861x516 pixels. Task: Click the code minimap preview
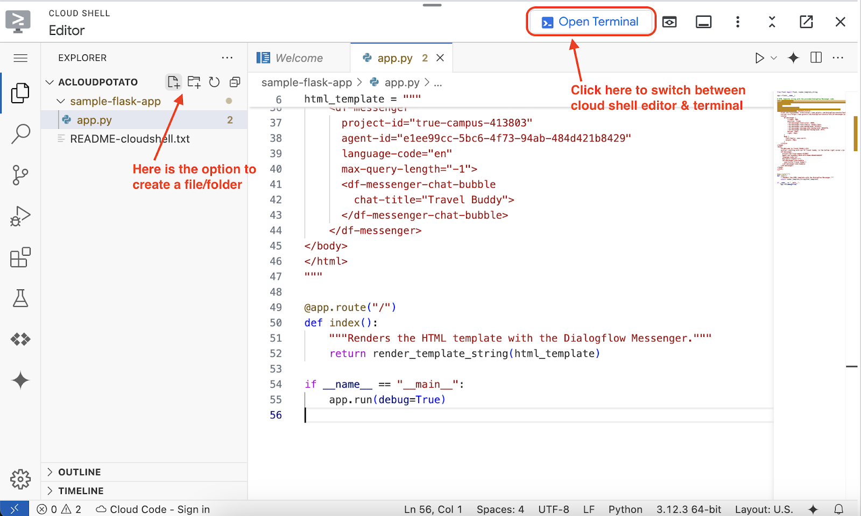click(810, 140)
